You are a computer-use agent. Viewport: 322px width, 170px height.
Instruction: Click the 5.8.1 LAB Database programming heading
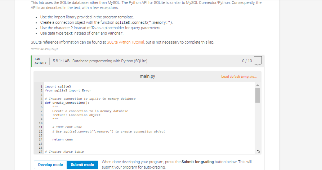[x=100, y=61]
